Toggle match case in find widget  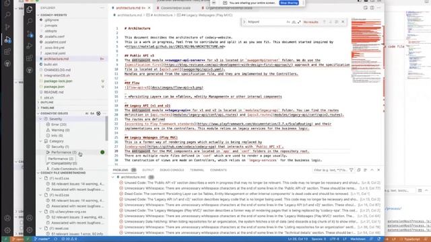[x=288, y=22]
